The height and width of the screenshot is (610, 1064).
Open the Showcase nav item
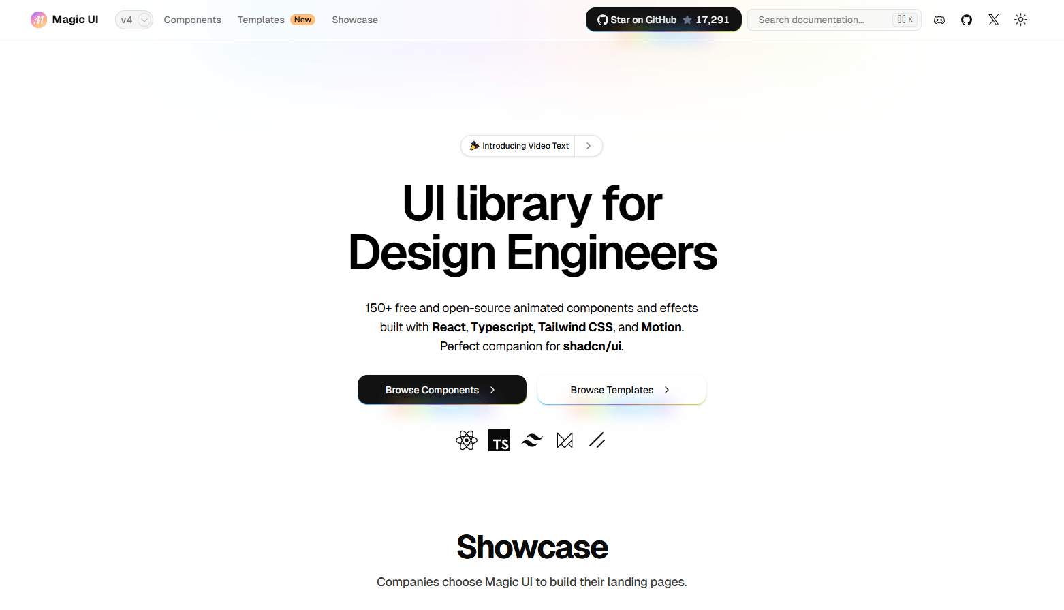click(355, 20)
